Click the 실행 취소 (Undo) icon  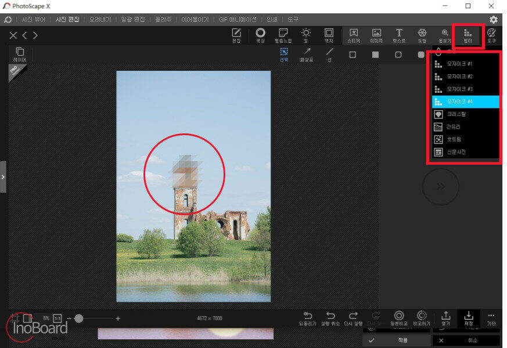point(330,318)
